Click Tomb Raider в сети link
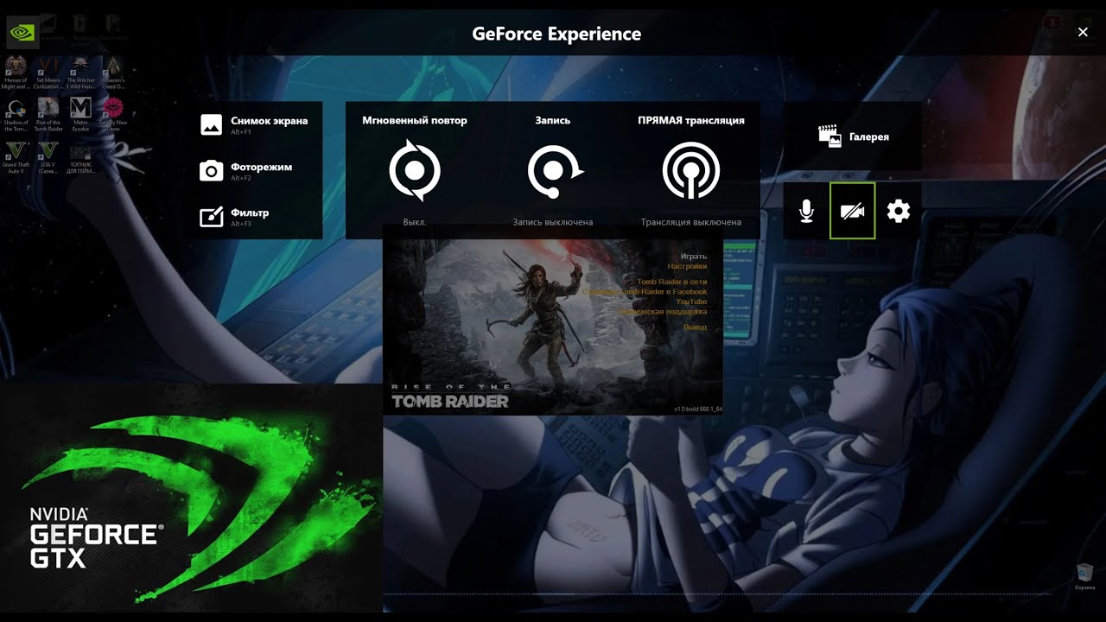 pos(671,282)
